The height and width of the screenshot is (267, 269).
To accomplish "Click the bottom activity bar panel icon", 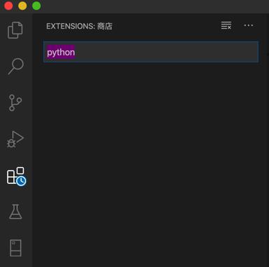I will tap(15, 248).
